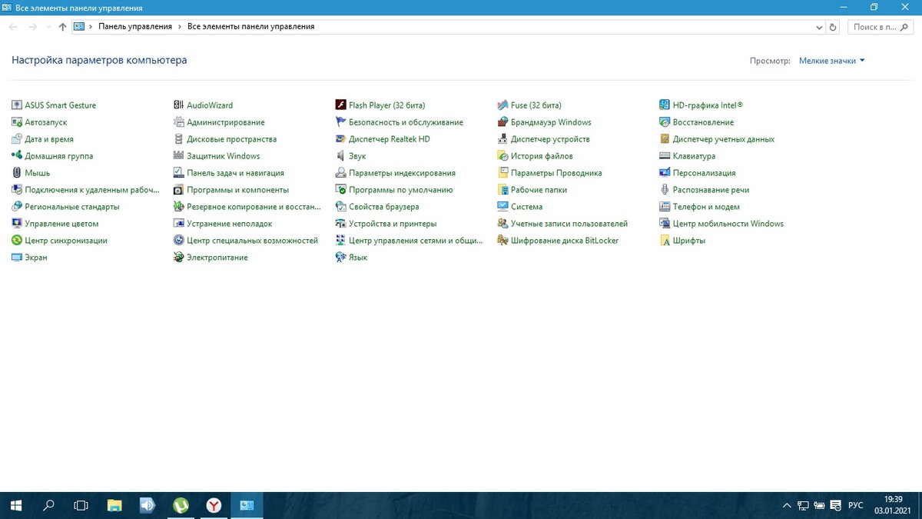Click the Шрифты fonts icon
Viewport: 922px width, 519px height.
[665, 241]
